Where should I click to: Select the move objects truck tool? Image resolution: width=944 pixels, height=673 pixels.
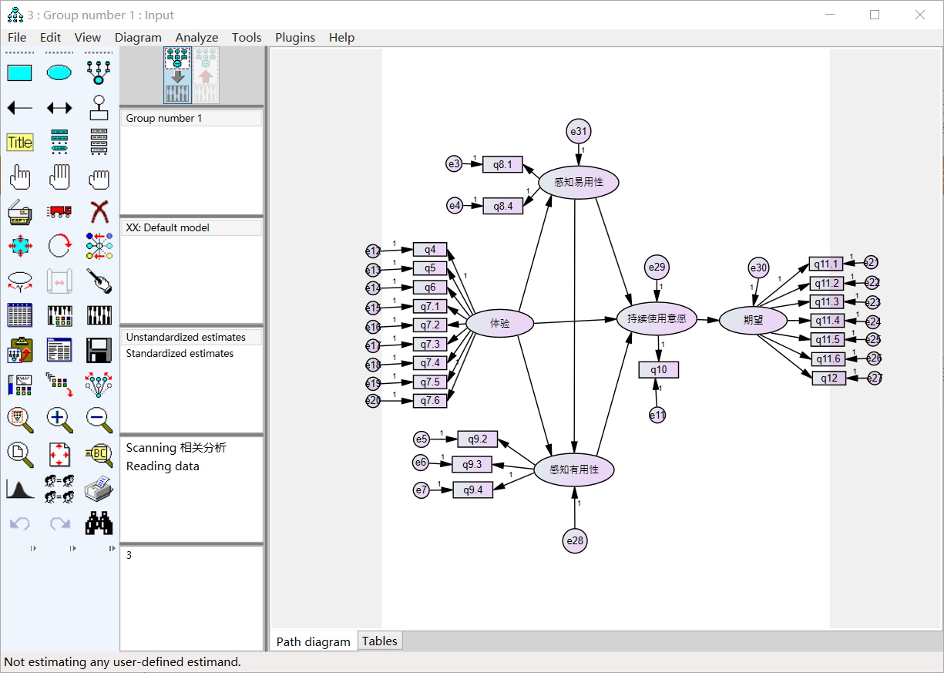pyautogui.click(x=59, y=211)
